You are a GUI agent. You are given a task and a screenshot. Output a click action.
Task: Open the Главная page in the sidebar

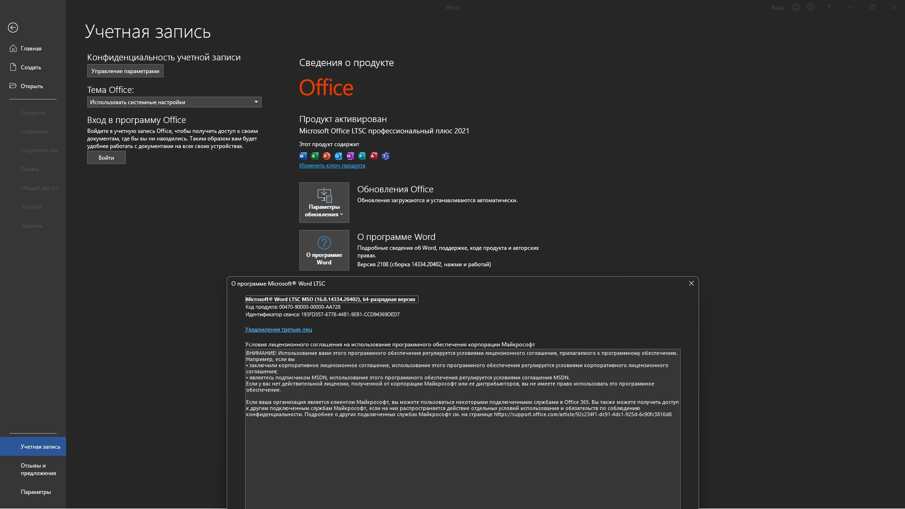[31, 49]
